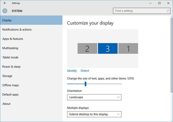The width and height of the screenshot is (173, 122).
Task: Switch to Multitasking settings
Action: [10, 48]
